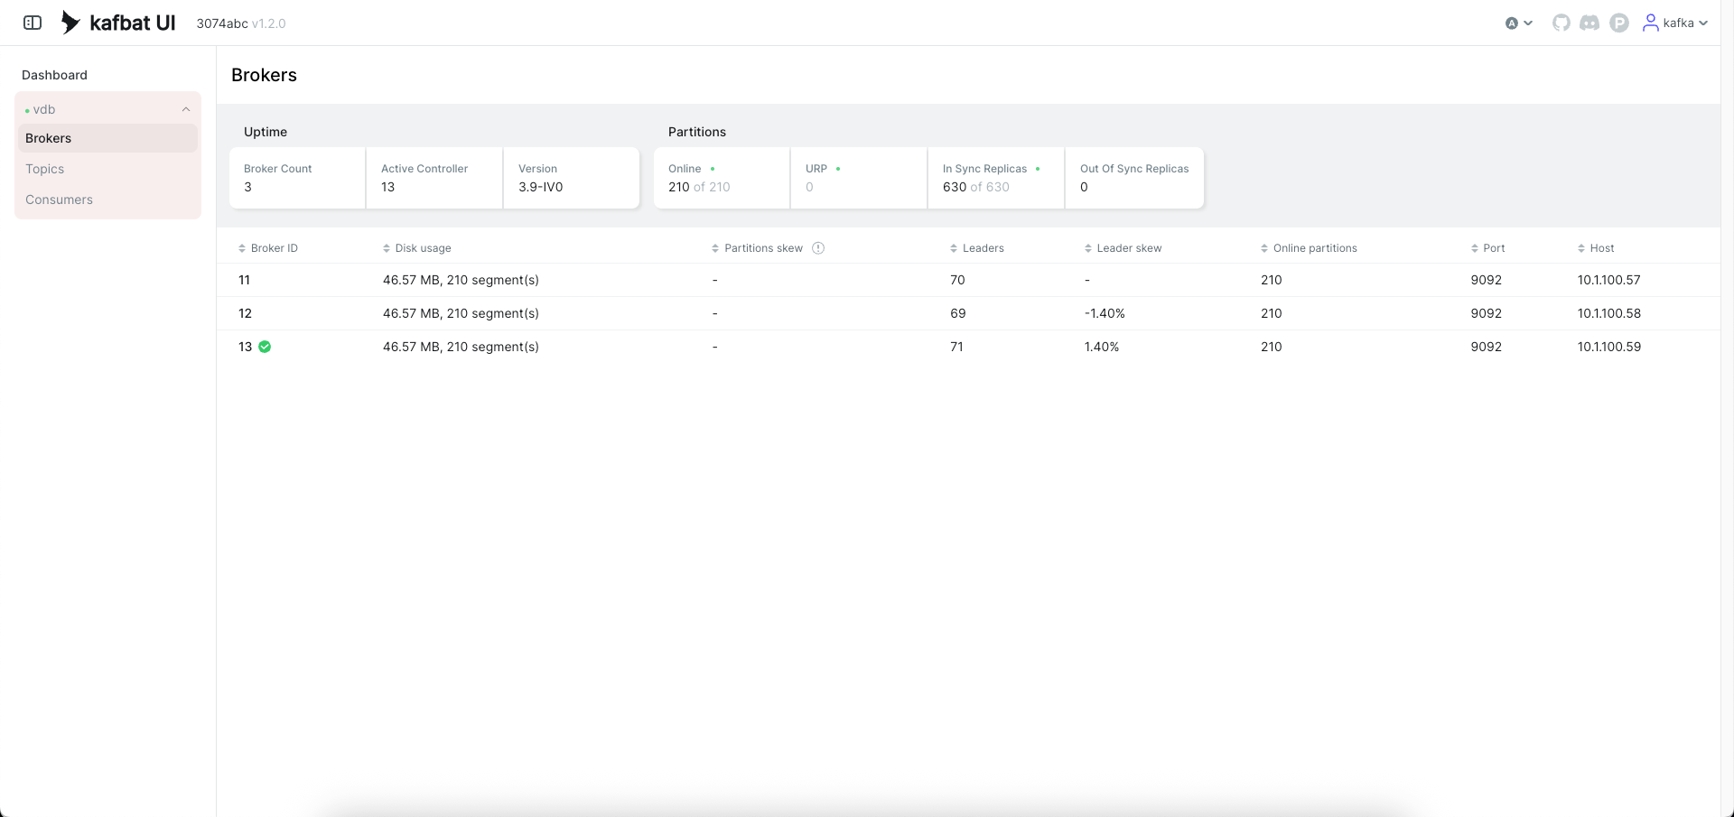
Task: Click the user profile icon beside kafka
Action: coord(1650,23)
